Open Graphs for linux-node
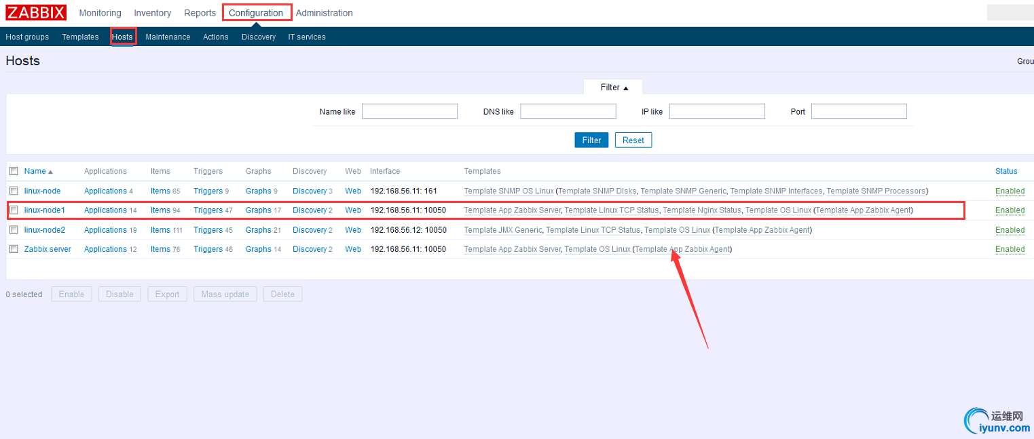The image size is (1034, 439). (258, 191)
